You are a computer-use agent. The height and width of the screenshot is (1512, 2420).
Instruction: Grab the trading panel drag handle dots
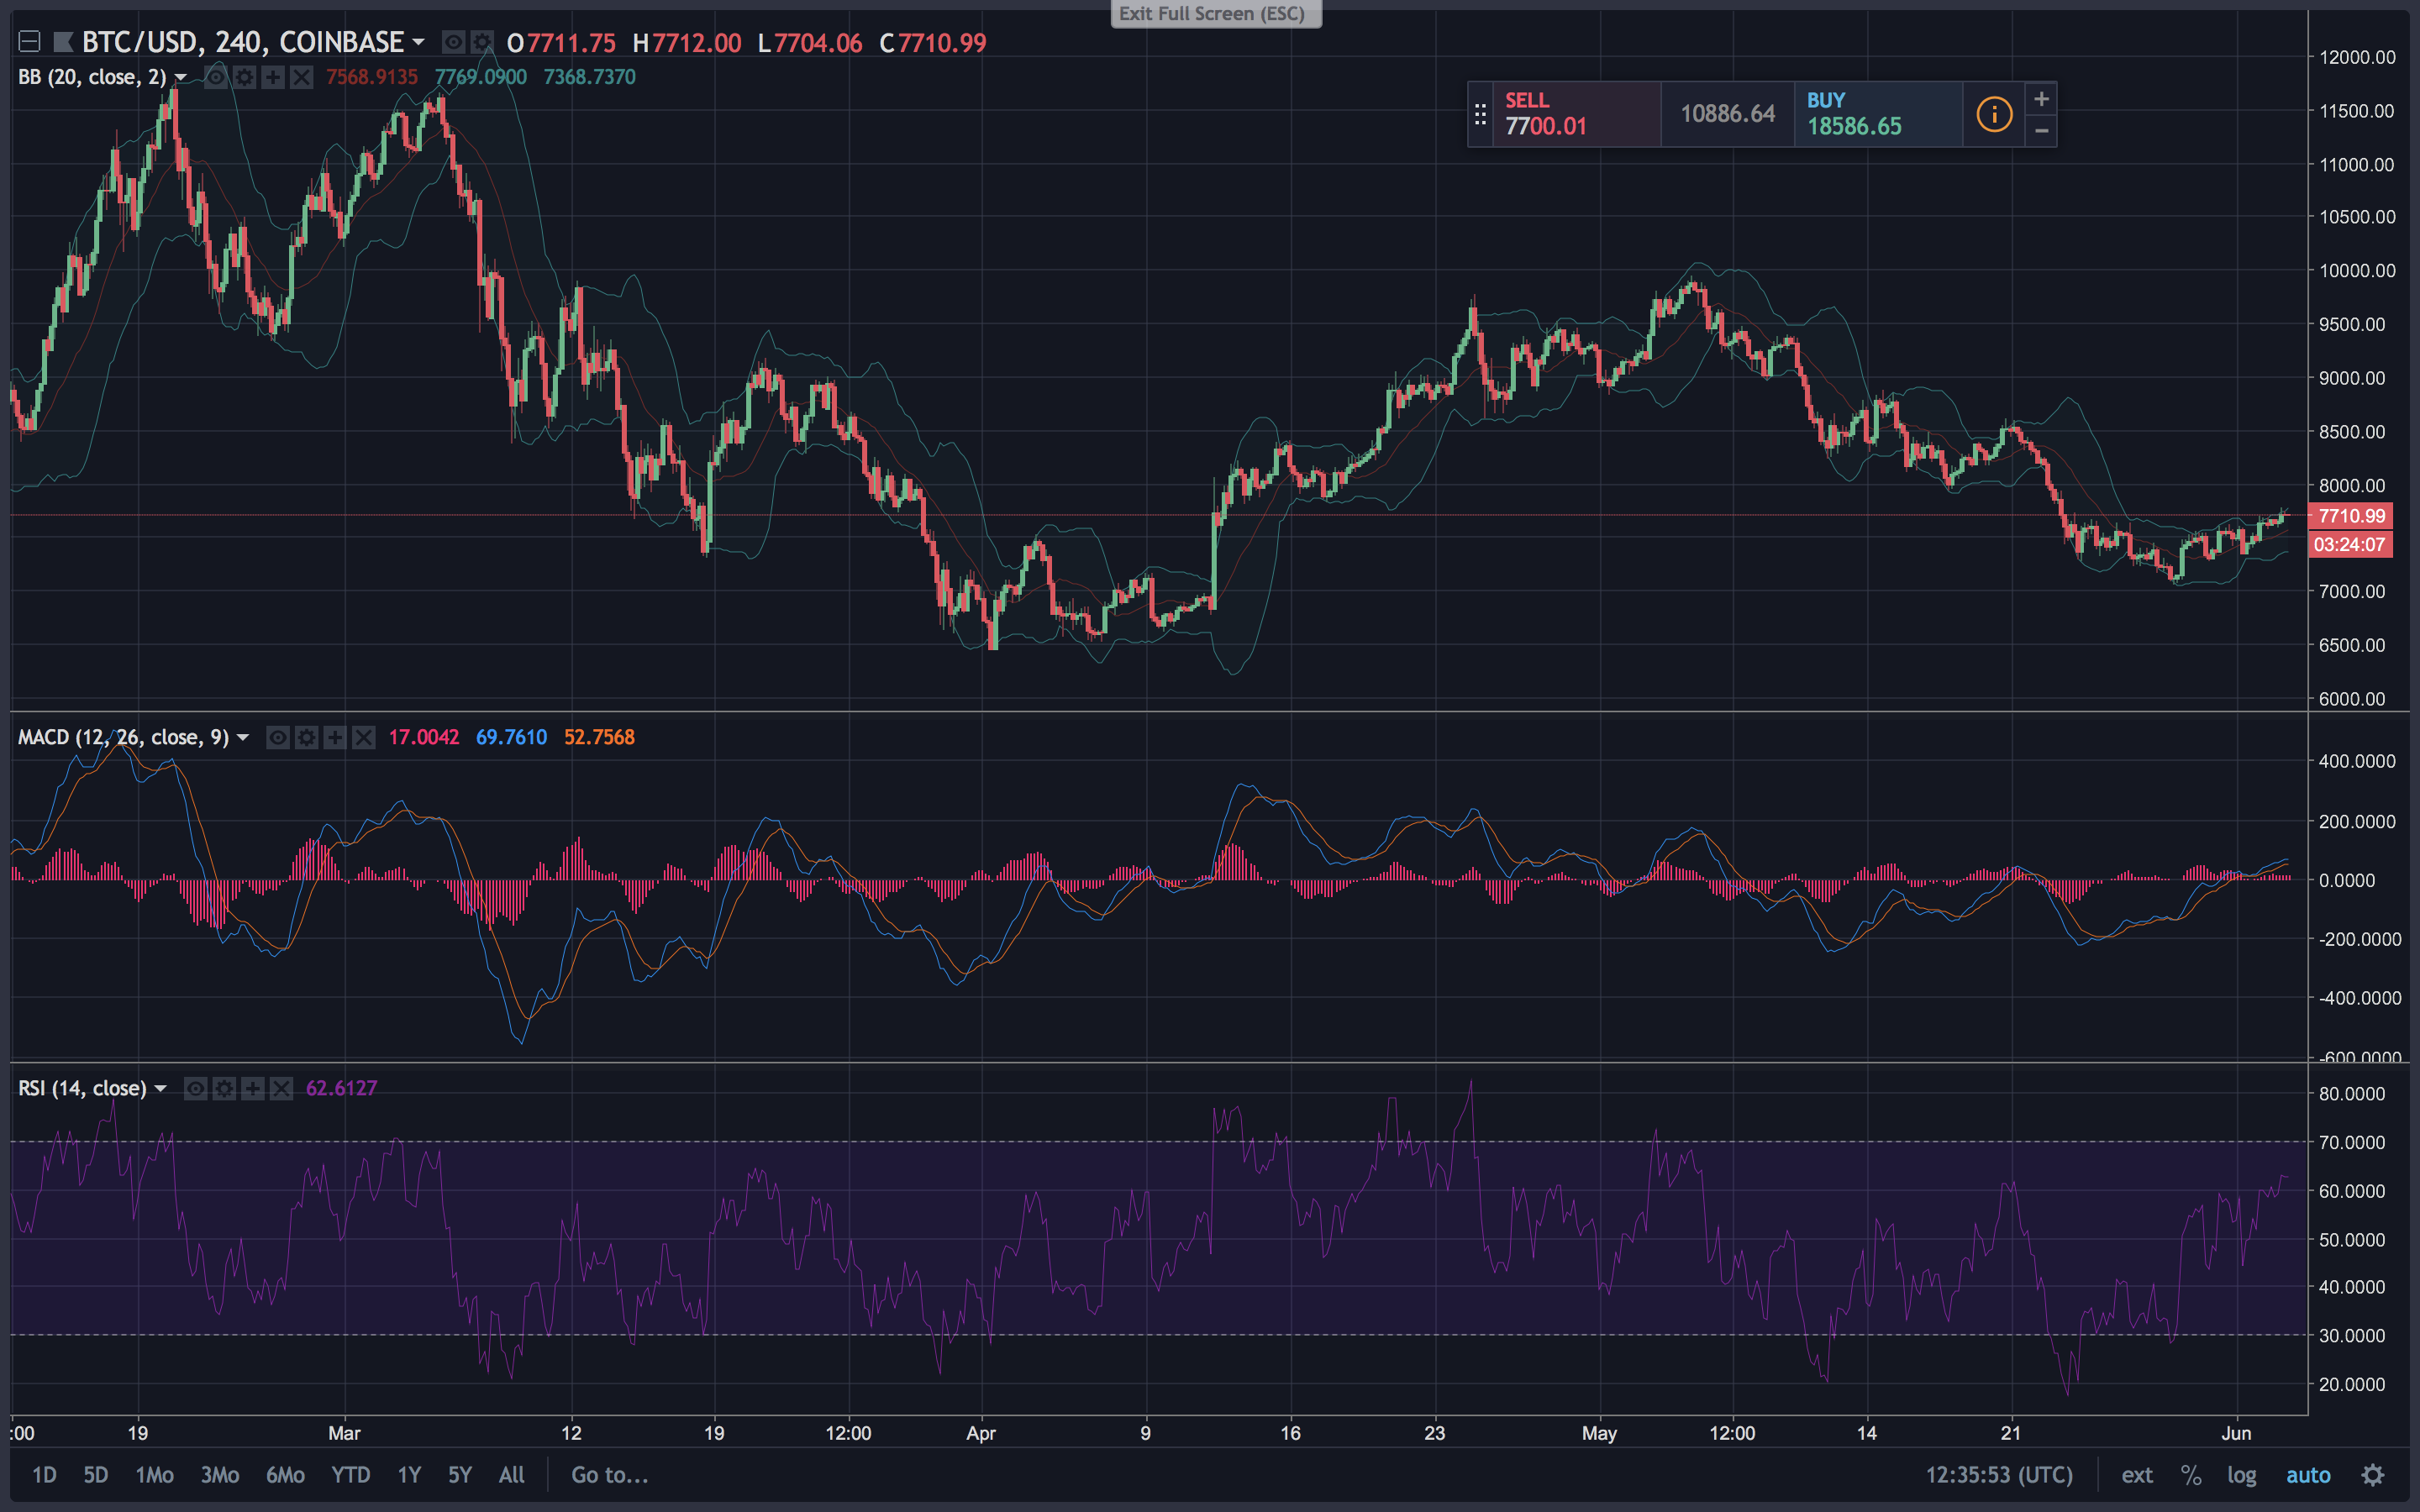click(x=1480, y=115)
